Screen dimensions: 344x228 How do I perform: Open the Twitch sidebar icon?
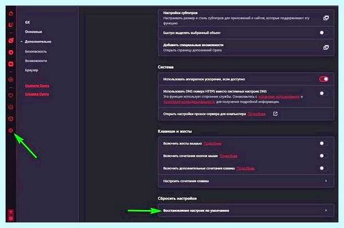(x=11, y=25)
